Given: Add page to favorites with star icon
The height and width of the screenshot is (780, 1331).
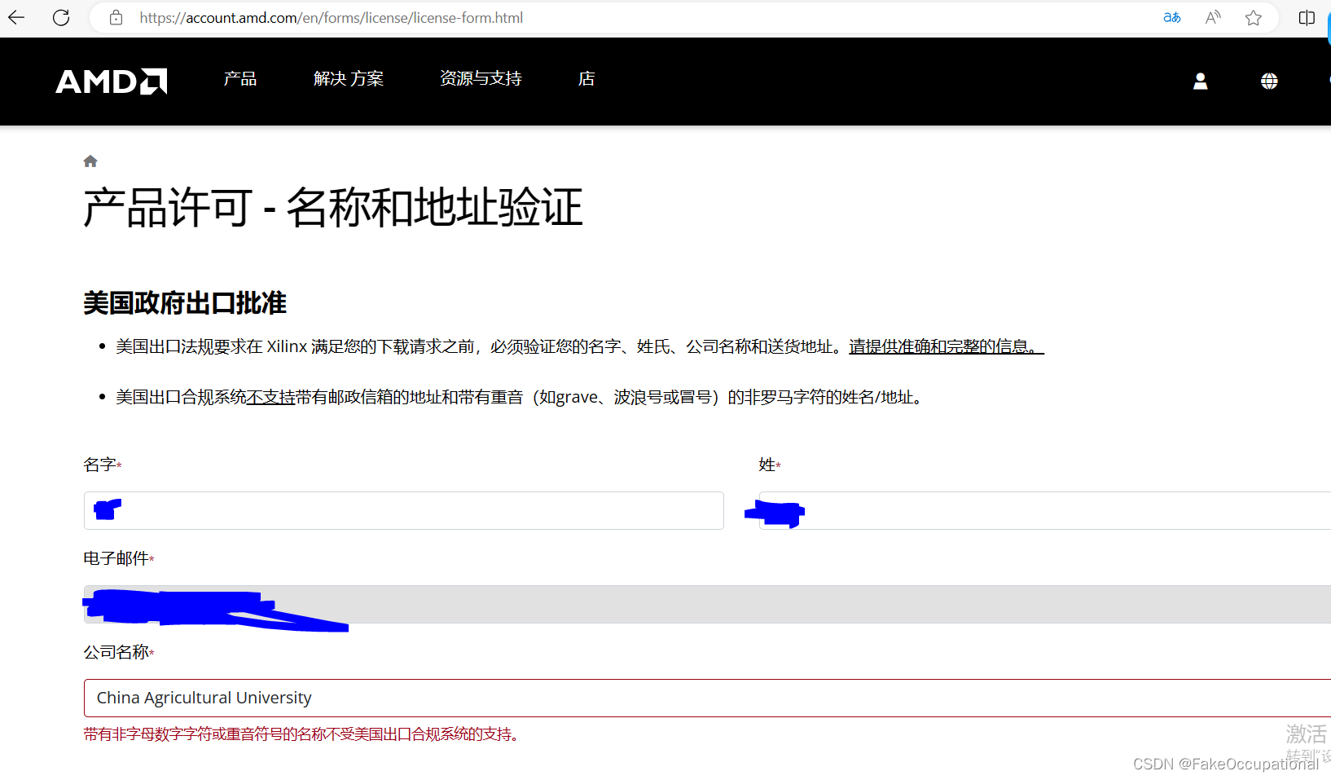Looking at the screenshot, I should coord(1253,17).
